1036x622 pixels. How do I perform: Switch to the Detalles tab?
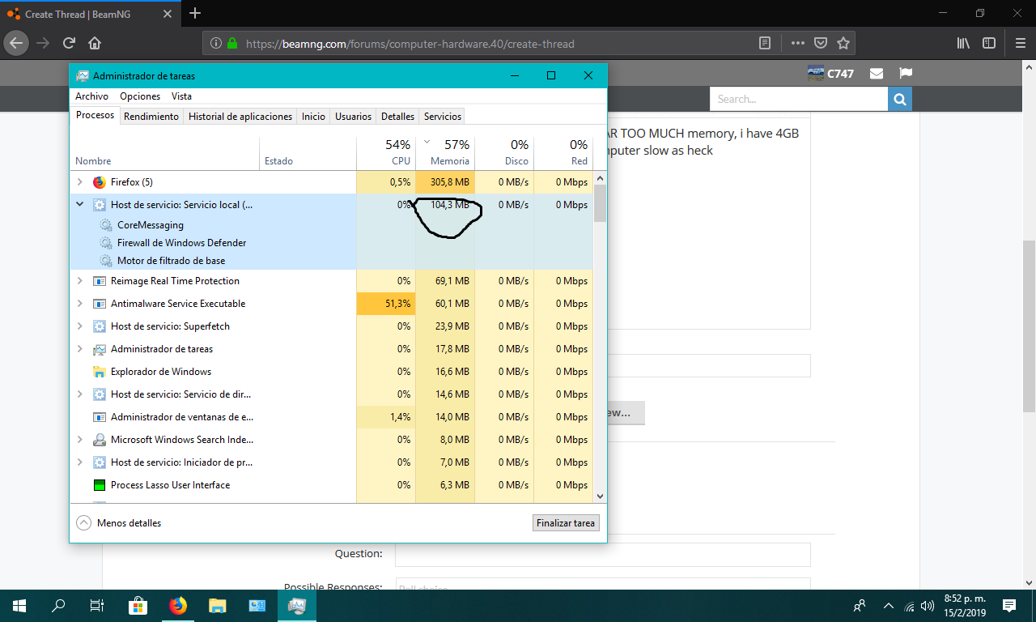pyautogui.click(x=398, y=117)
